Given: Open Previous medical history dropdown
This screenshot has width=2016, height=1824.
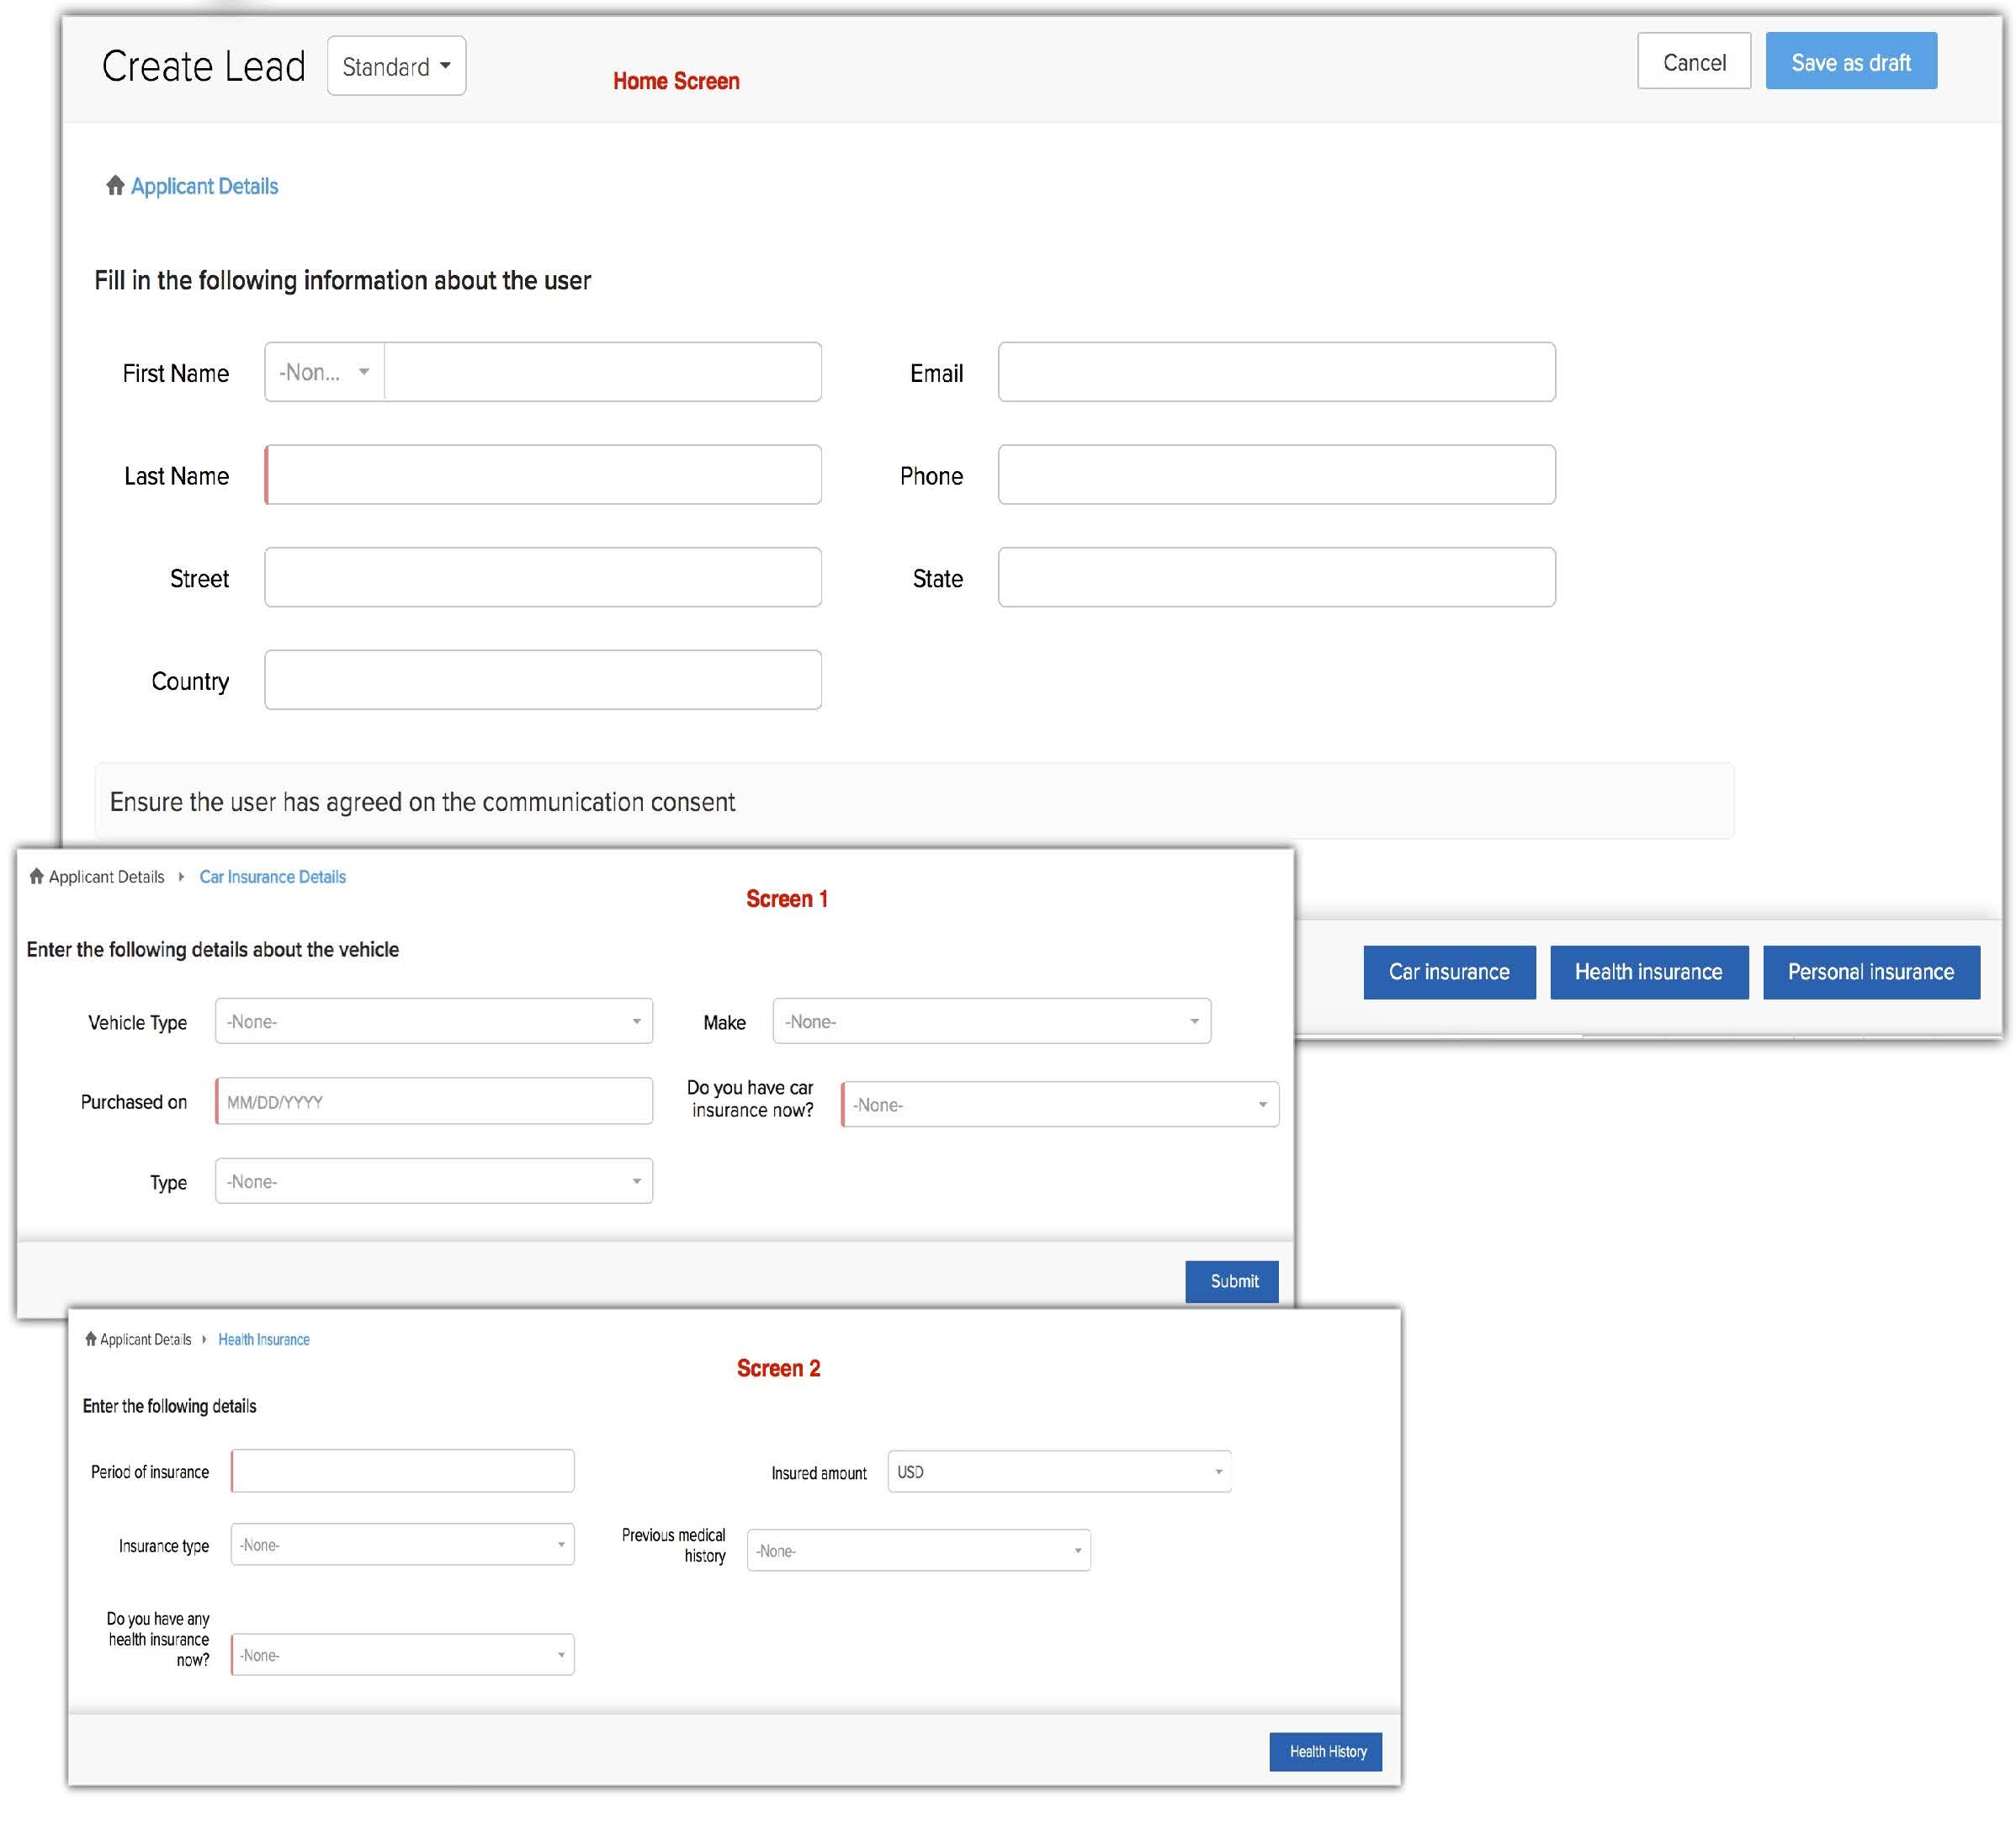Looking at the screenshot, I should pos(918,1551).
